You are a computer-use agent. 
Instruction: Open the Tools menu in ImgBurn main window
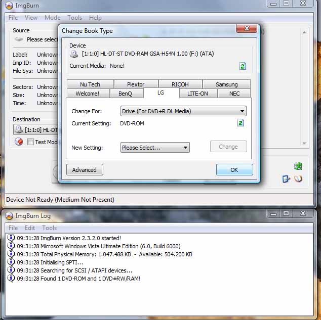[x=75, y=18]
